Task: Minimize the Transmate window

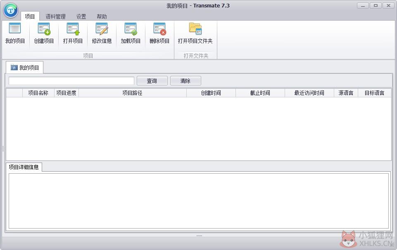Action: 363,5
